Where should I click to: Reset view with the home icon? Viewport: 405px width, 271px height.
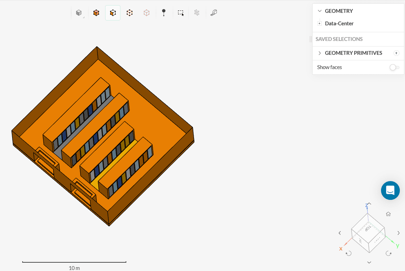388,214
